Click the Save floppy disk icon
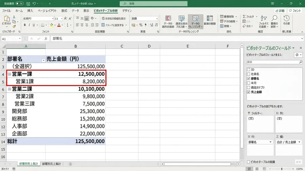 point(28,3)
